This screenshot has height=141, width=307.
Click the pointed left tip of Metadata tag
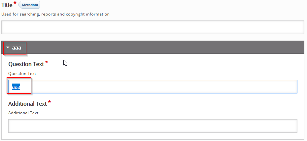pyautogui.click(x=19, y=5)
